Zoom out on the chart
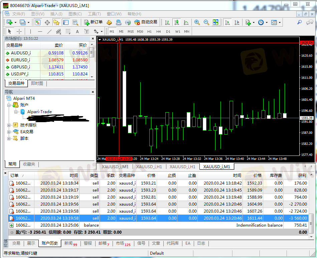317x258 pixels. coord(206,22)
